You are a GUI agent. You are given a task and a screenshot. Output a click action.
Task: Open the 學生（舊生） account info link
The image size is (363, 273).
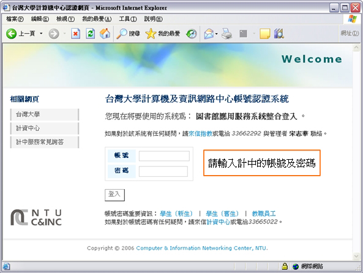pos(223,214)
